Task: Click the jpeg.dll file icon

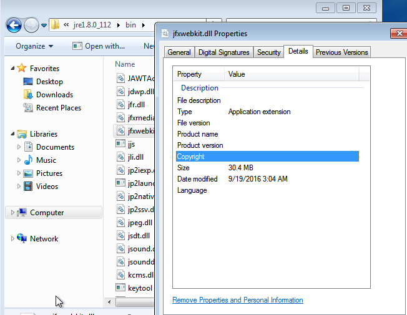Action: (x=121, y=223)
